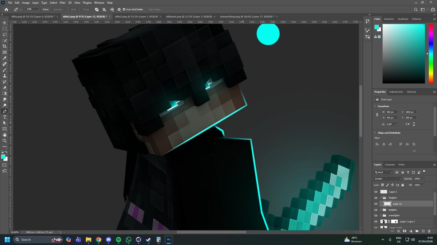
Task: Open the Fill slider dropdown arrow
Action: [422, 185]
